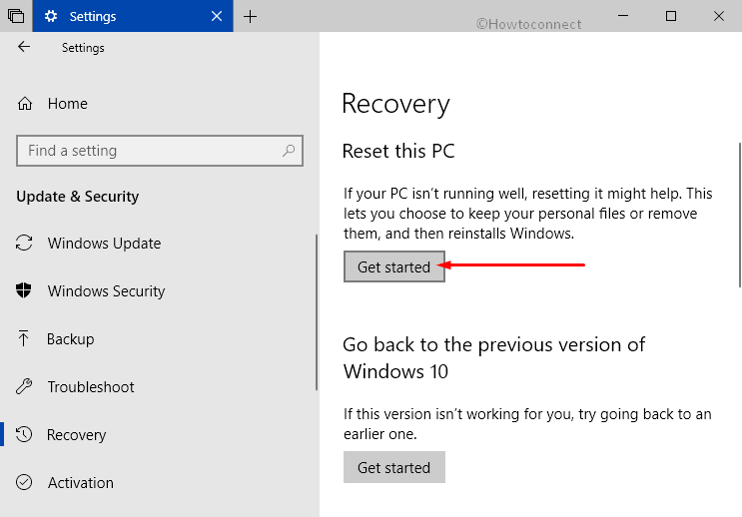Click the Activation checkmark circle icon
Image resolution: width=742 pixels, height=517 pixels.
[x=24, y=482]
